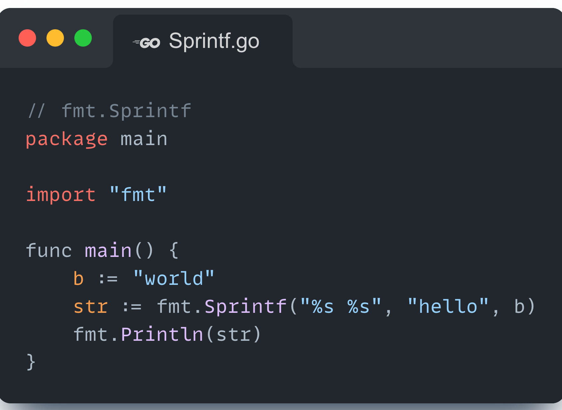Click the str variable declaration
The image size is (562, 410).
[90, 307]
